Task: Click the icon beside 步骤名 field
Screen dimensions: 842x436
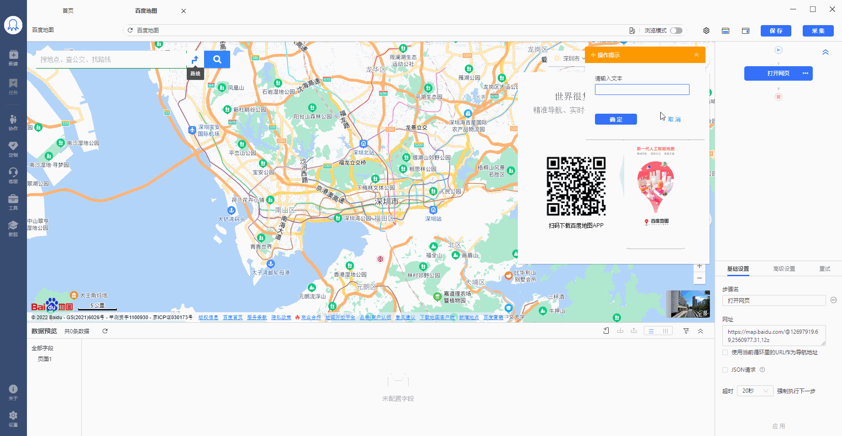Action: (x=833, y=300)
